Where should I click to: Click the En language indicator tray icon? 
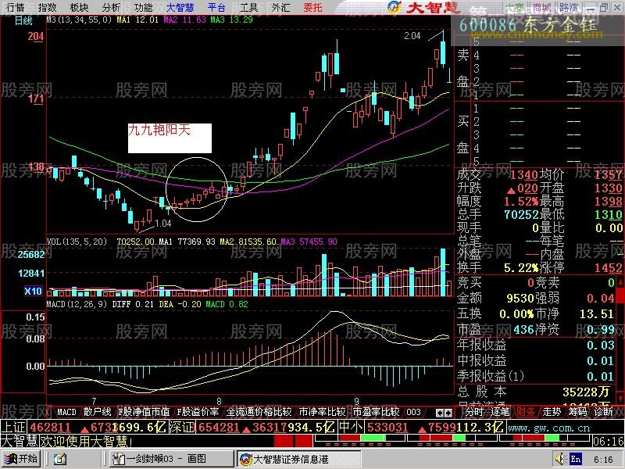point(575,459)
